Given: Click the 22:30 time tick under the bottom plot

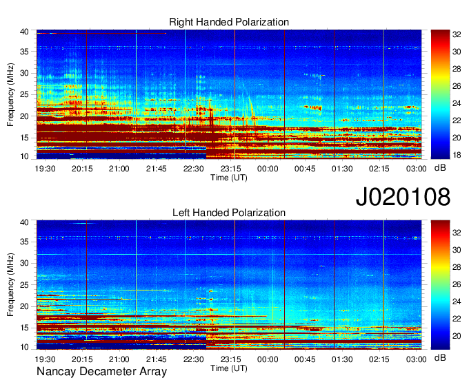Looking at the screenshot, I should (x=194, y=359).
